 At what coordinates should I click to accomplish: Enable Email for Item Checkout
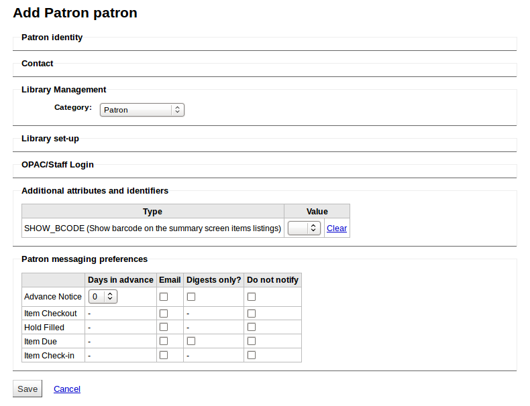[x=164, y=314]
